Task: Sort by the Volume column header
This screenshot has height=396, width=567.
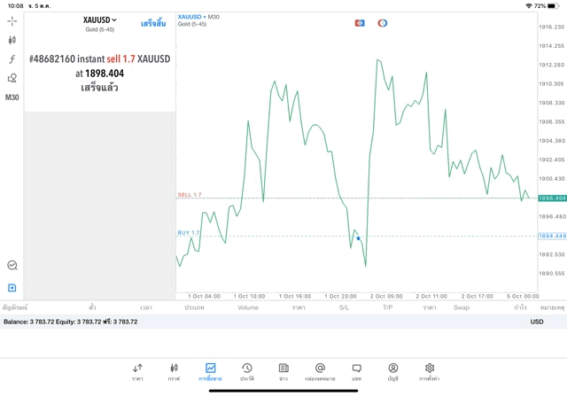Action: pos(248,307)
